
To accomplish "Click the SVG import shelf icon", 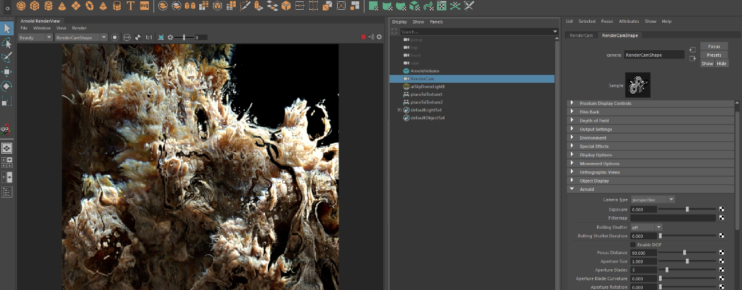I will point(144,7).
